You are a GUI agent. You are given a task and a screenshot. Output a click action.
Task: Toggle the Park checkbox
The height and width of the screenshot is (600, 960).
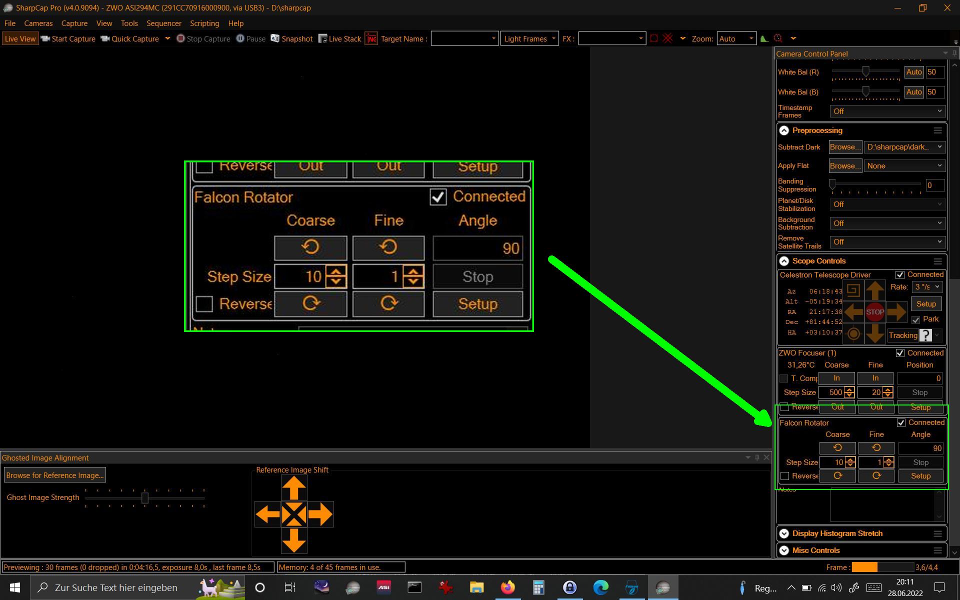(x=915, y=319)
